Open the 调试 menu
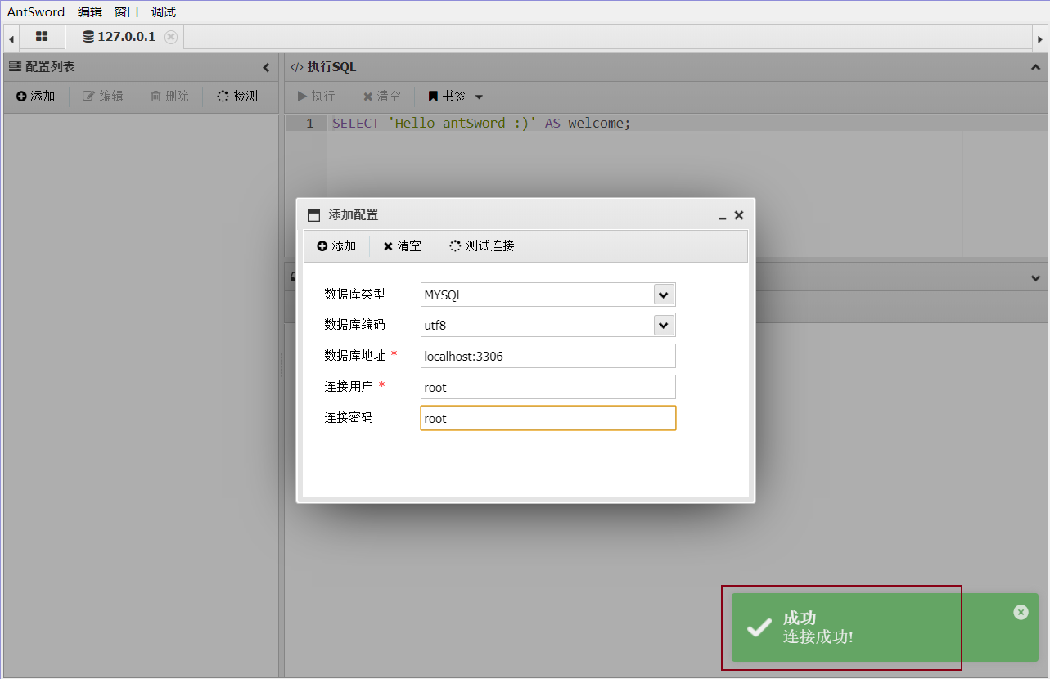Image resolution: width=1050 pixels, height=679 pixels. [164, 12]
